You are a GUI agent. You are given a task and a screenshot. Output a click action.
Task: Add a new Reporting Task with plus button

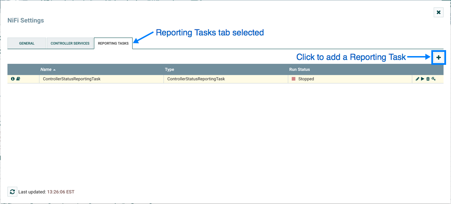click(x=438, y=57)
